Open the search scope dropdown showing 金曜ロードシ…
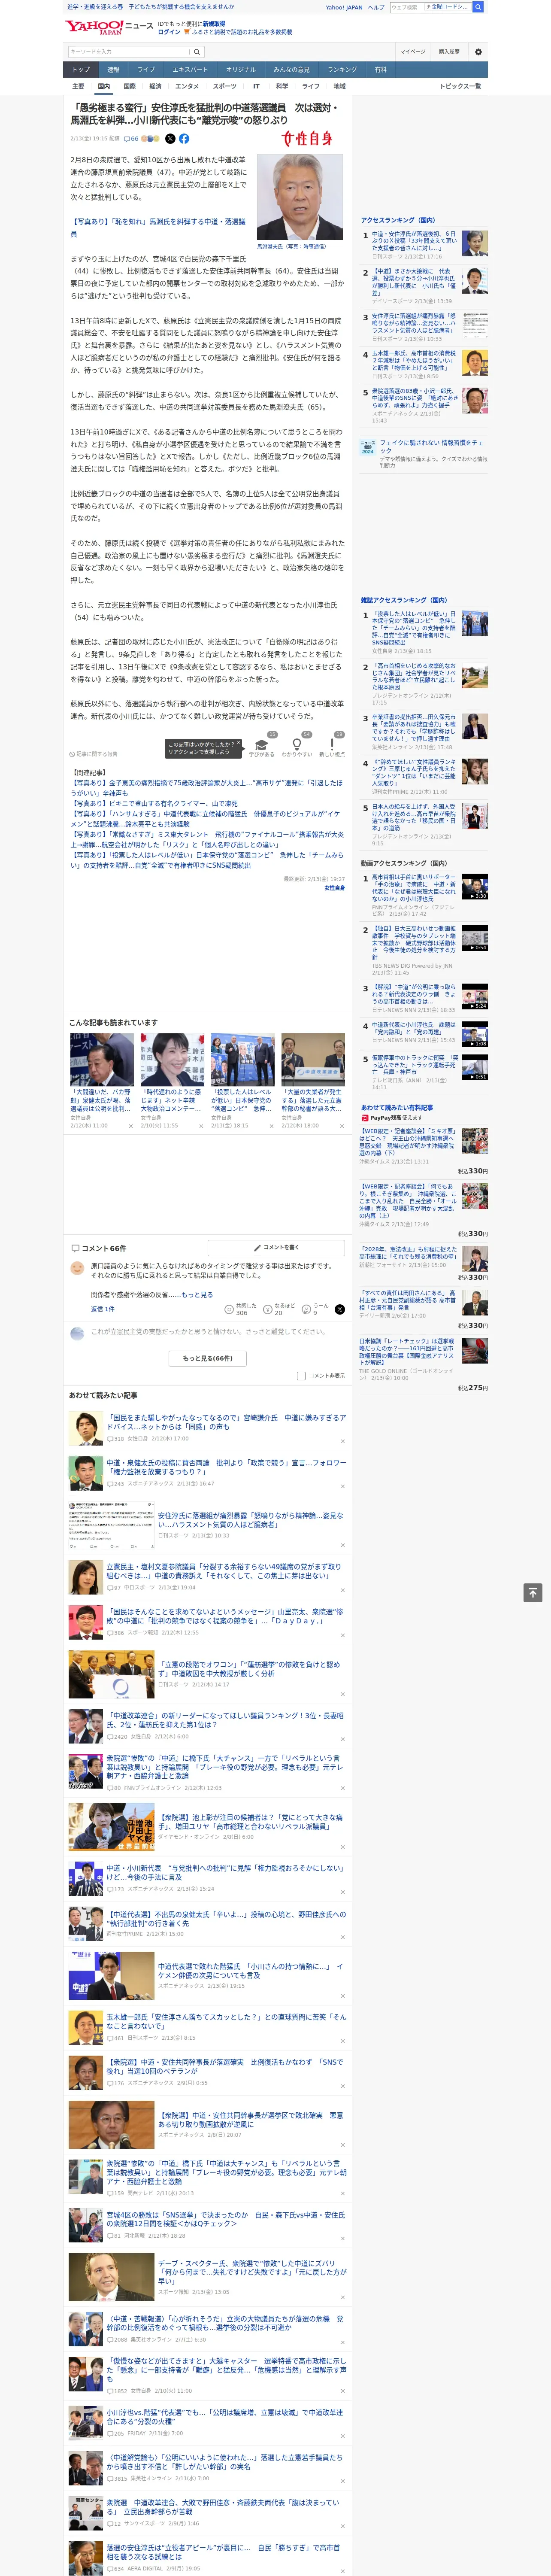 [x=447, y=7]
